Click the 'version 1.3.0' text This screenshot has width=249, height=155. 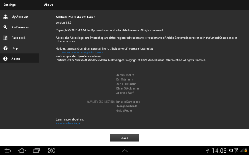click(63, 22)
